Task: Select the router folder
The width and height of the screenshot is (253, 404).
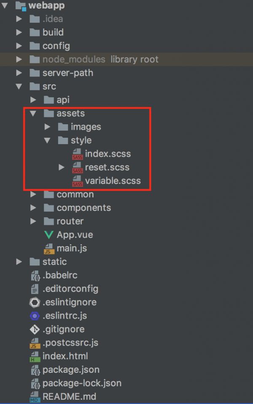Action: 70,221
